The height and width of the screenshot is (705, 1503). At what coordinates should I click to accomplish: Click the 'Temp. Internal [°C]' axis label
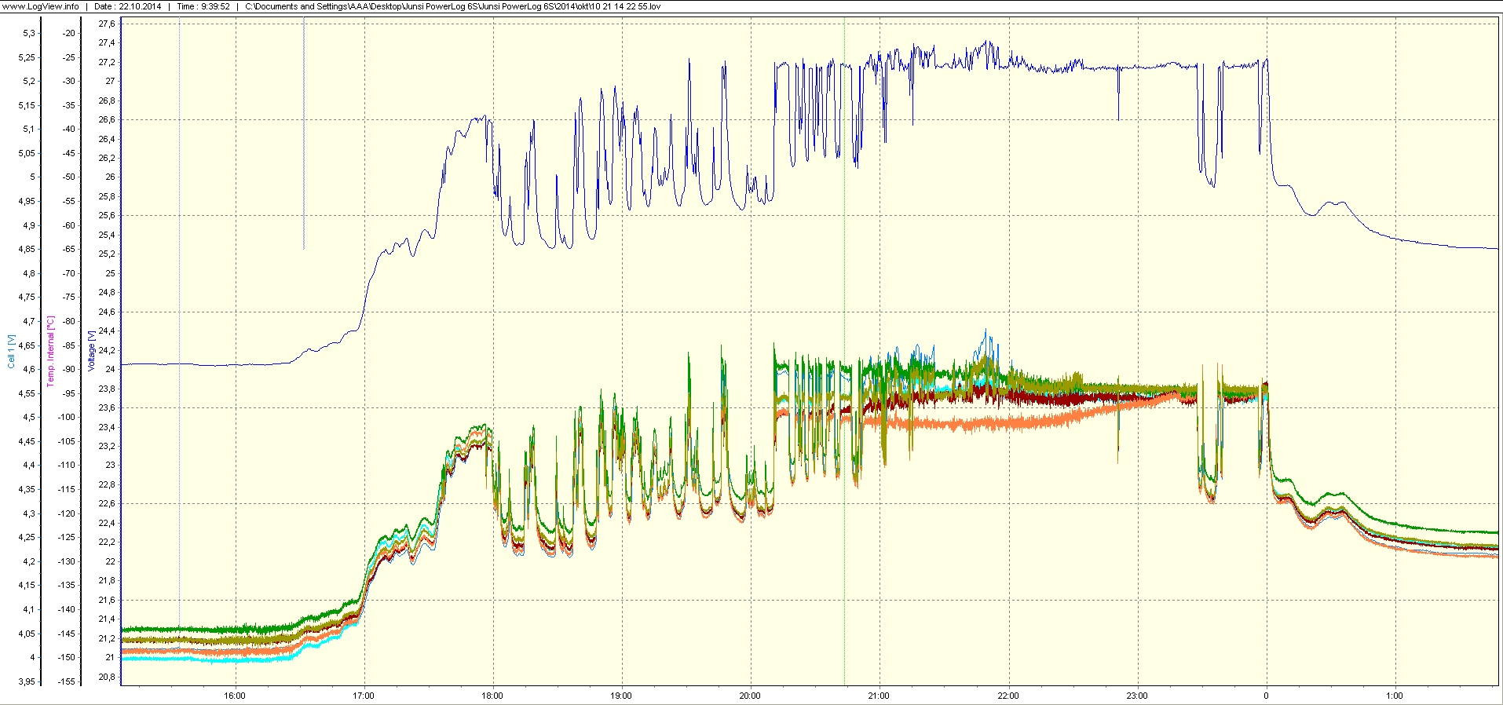(50, 351)
